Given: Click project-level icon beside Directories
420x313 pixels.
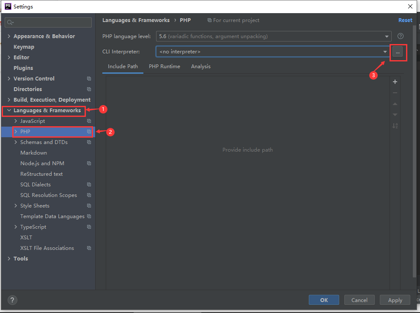Looking at the screenshot, I should click(x=89, y=89).
